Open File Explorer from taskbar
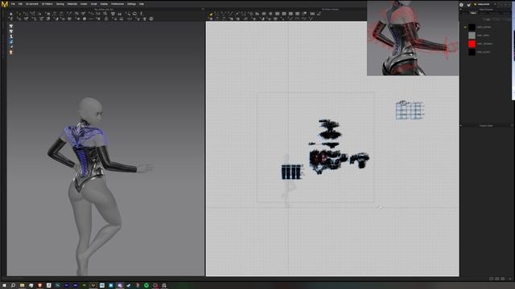 coord(22,286)
